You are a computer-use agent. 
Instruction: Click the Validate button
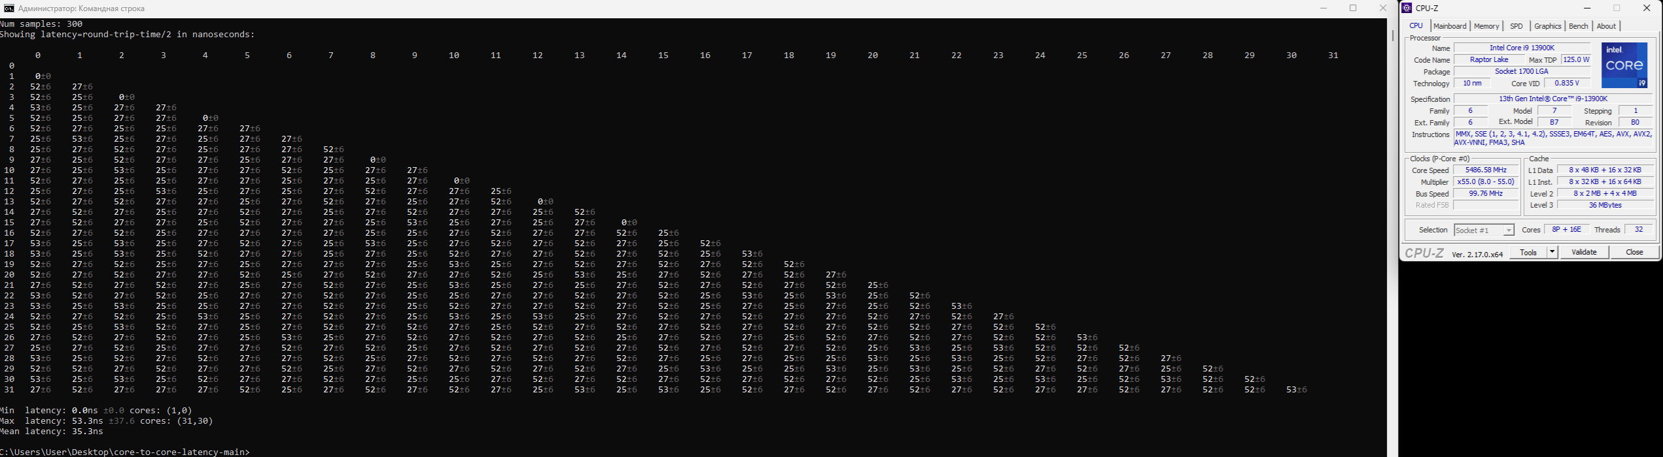[1584, 252]
